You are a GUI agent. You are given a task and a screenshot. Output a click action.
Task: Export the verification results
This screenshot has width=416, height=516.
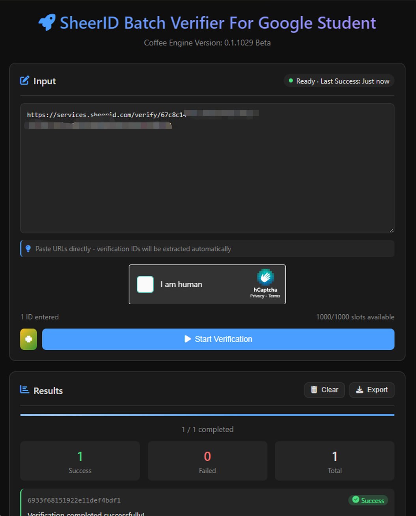(372, 390)
